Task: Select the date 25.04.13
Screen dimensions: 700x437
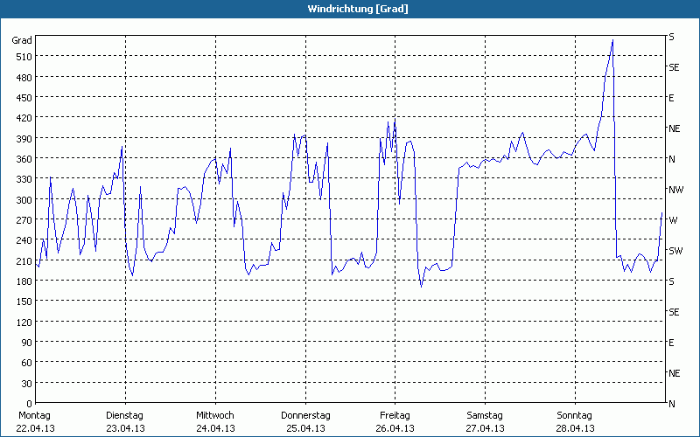Action: (305, 428)
